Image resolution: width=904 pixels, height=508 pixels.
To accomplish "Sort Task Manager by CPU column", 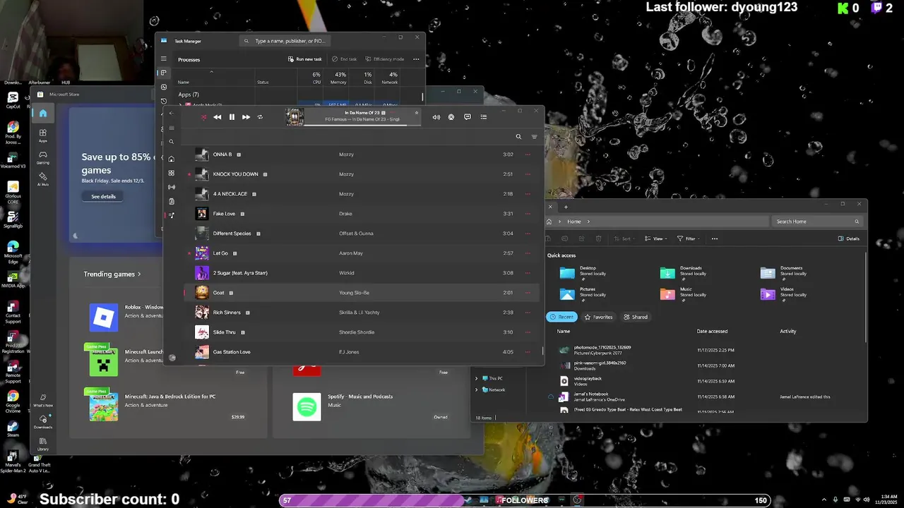I will tap(311, 78).
